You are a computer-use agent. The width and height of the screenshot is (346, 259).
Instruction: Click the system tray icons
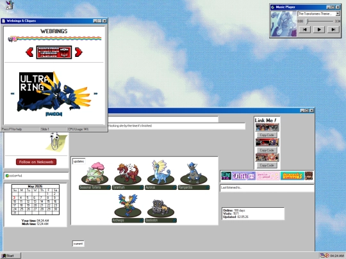click(x=325, y=255)
